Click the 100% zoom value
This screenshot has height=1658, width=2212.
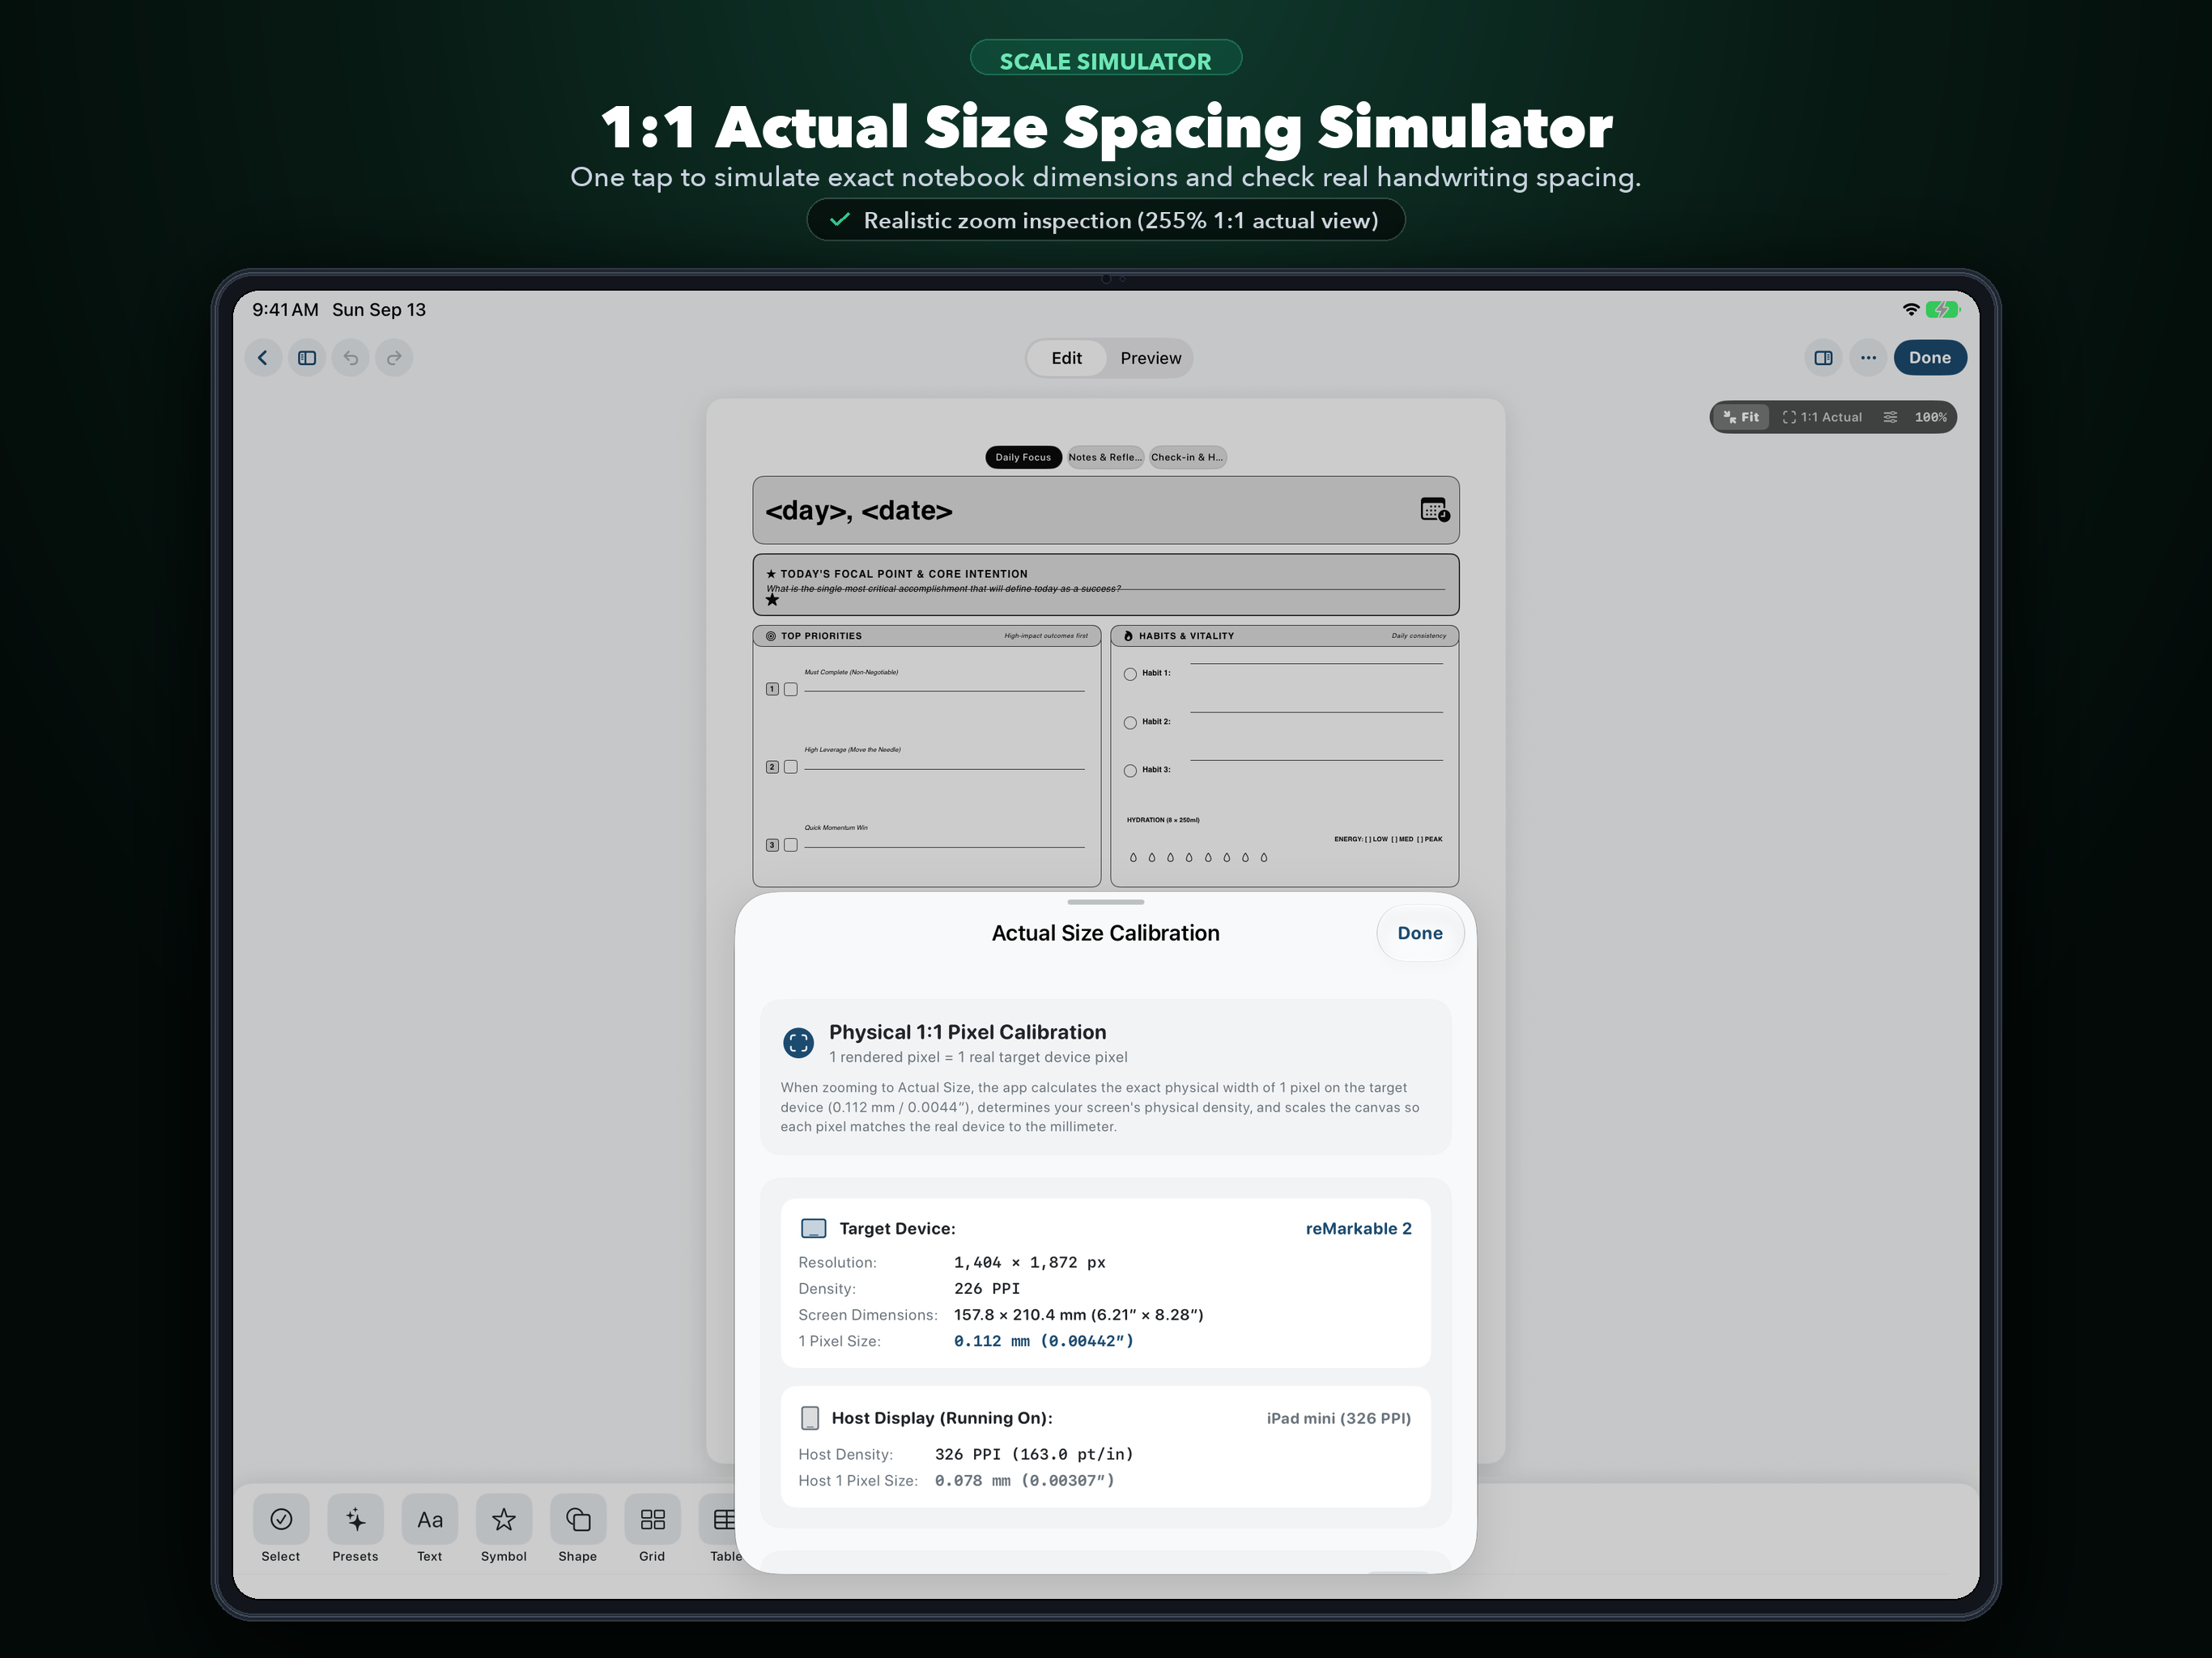[x=1930, y=417]
